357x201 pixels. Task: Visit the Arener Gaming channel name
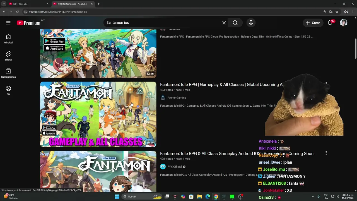tap(177, 98)
